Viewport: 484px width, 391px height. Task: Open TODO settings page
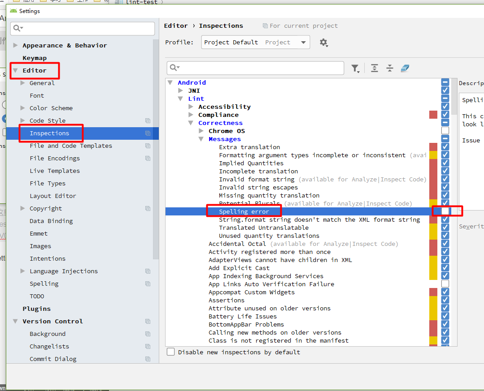pyautogui.click(x=37, y=296)
